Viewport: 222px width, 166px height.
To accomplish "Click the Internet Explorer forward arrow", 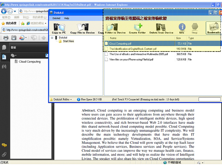I will pyautogui.click(x=10, y=11).
